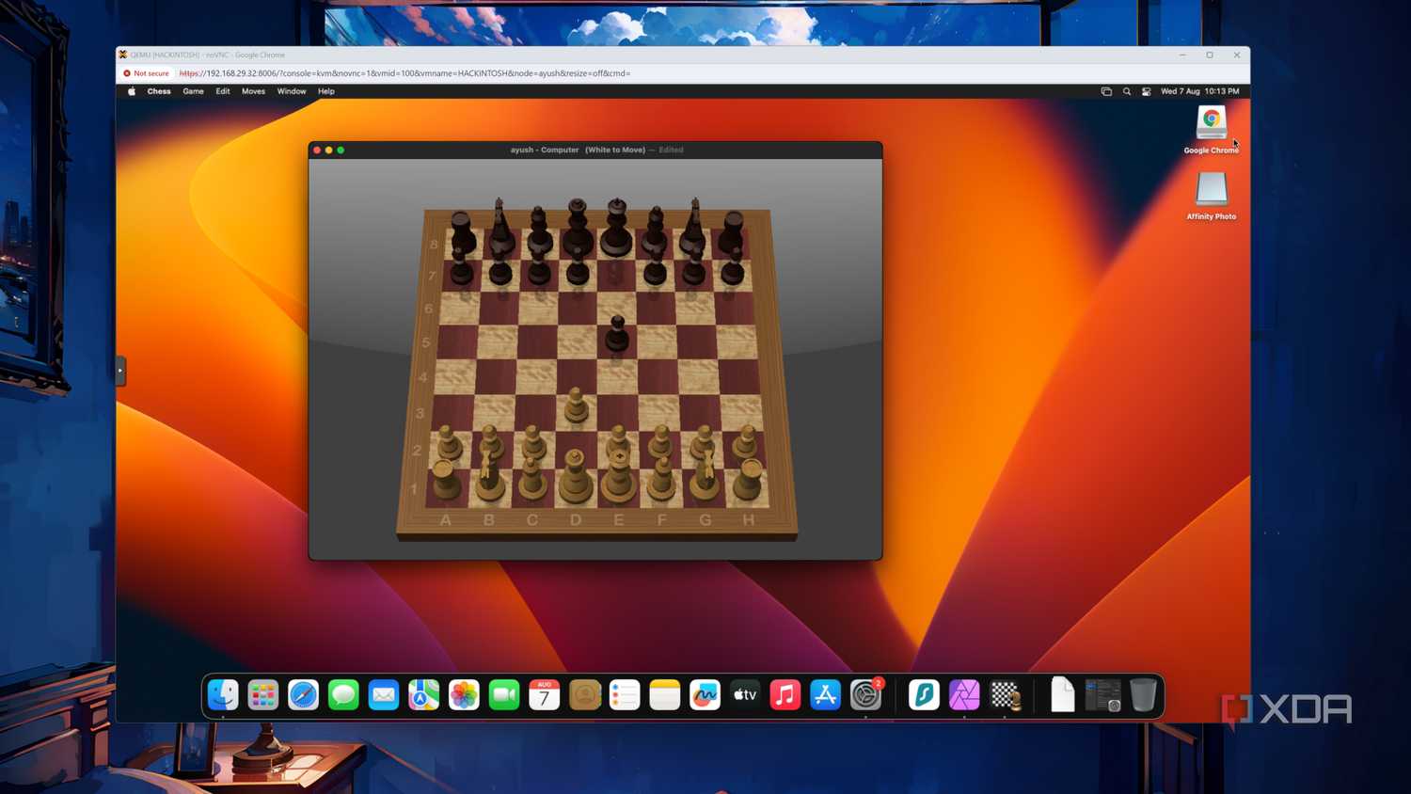Open the screenshots stack in dock
Image resolution: width=1411 pixels, height=794 pixels.
coord(1102,695)
